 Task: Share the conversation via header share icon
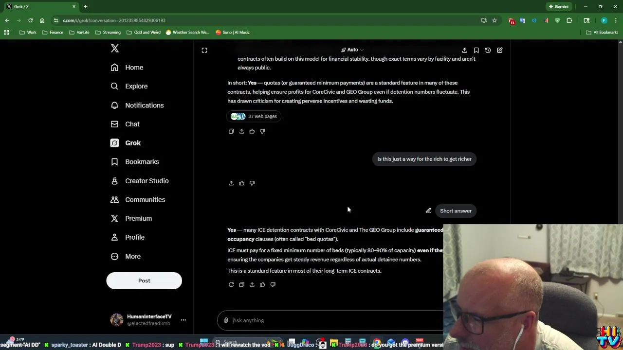coord(464,50)
